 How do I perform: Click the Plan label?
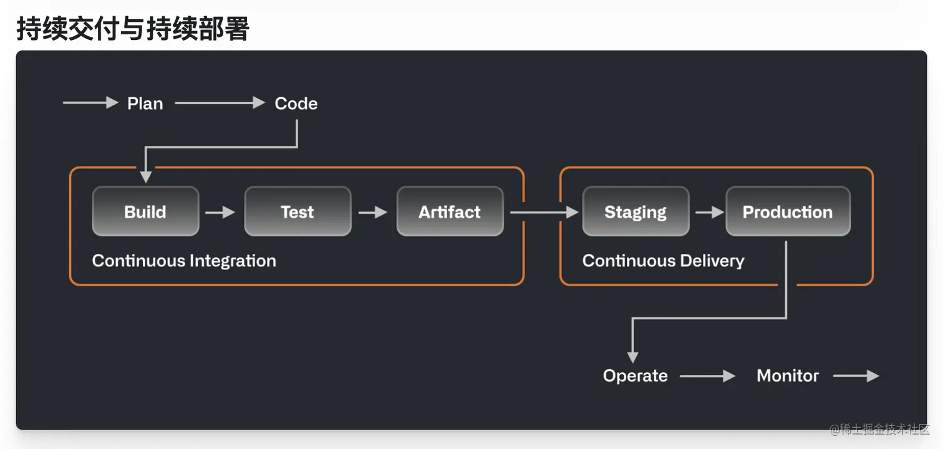click(145, 104)
